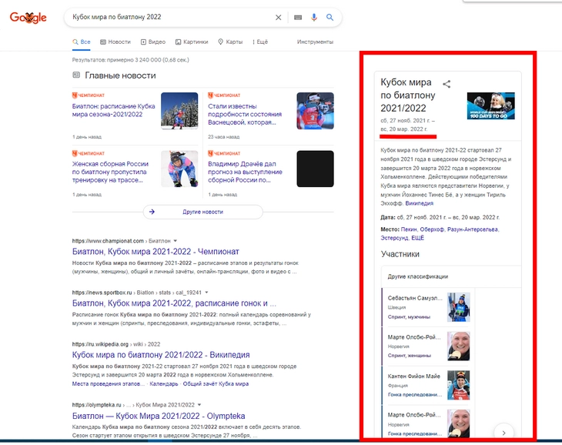Open Марте Олсбю-Ройселанд Спринт, женщины card

(427, 346)
